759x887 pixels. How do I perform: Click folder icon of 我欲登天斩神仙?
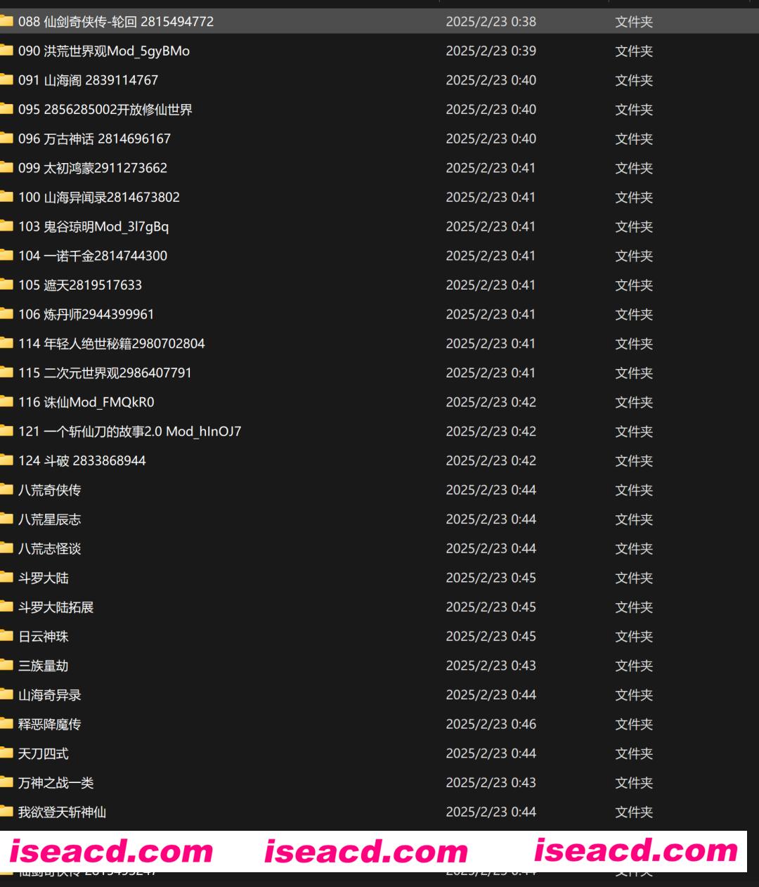tap(6, 812)
